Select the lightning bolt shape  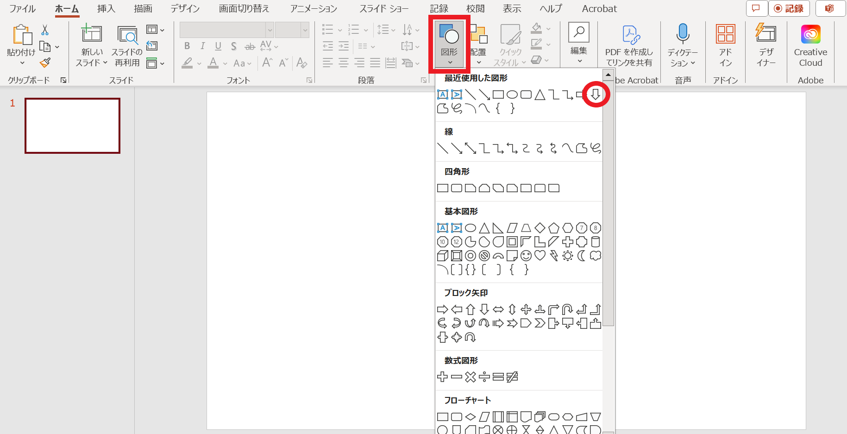(x=554, y=255)
